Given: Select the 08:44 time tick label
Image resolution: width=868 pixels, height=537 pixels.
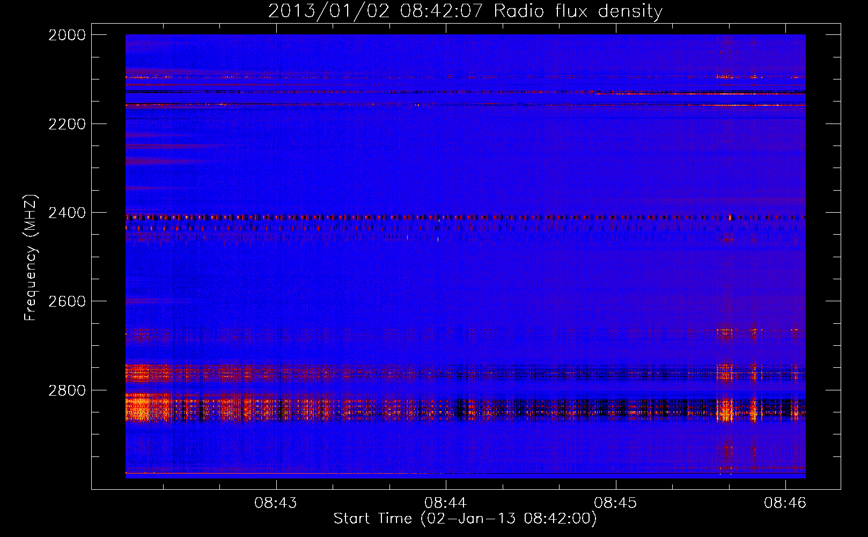Looking at the screenshot, I should point(446,503).
